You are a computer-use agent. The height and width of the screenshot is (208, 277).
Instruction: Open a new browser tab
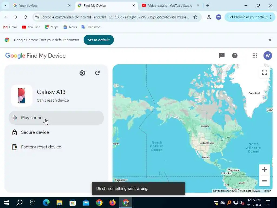[208, 6]
